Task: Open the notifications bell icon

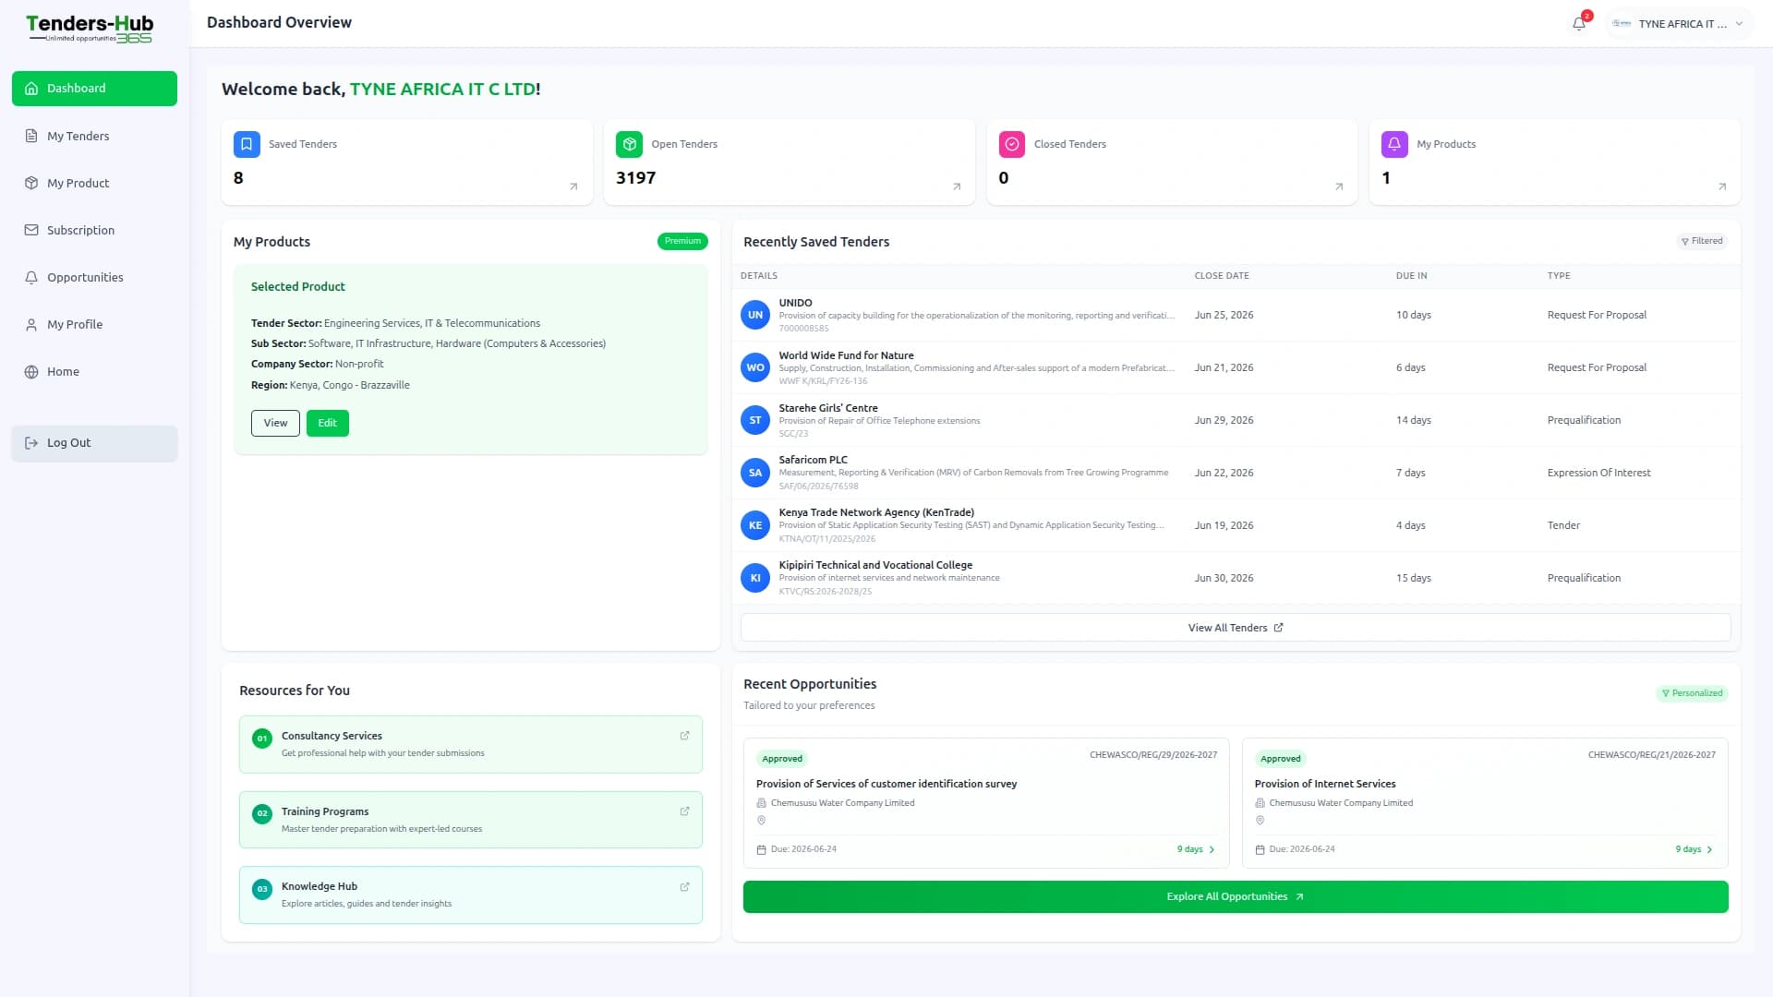Action: point(1579,24)
